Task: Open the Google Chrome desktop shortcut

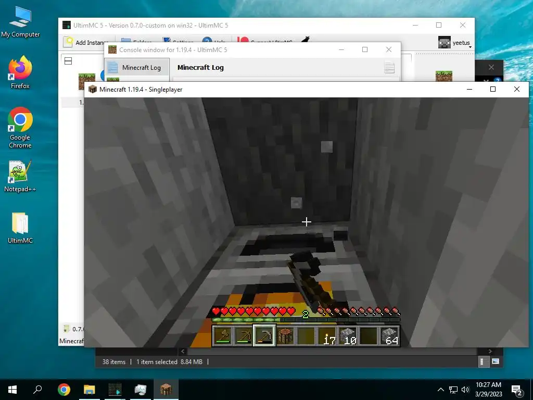Action: [20, 128]
